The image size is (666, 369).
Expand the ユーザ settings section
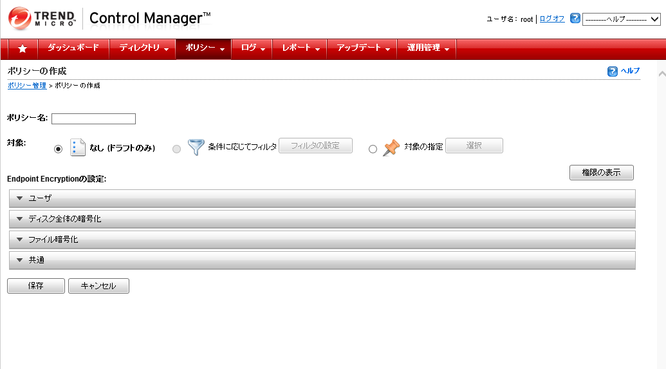322,198
